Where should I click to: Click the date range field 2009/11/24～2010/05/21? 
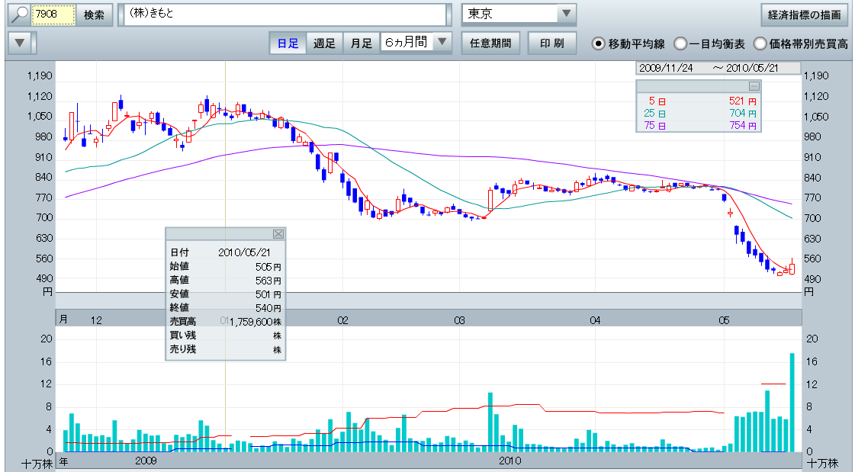717,68
